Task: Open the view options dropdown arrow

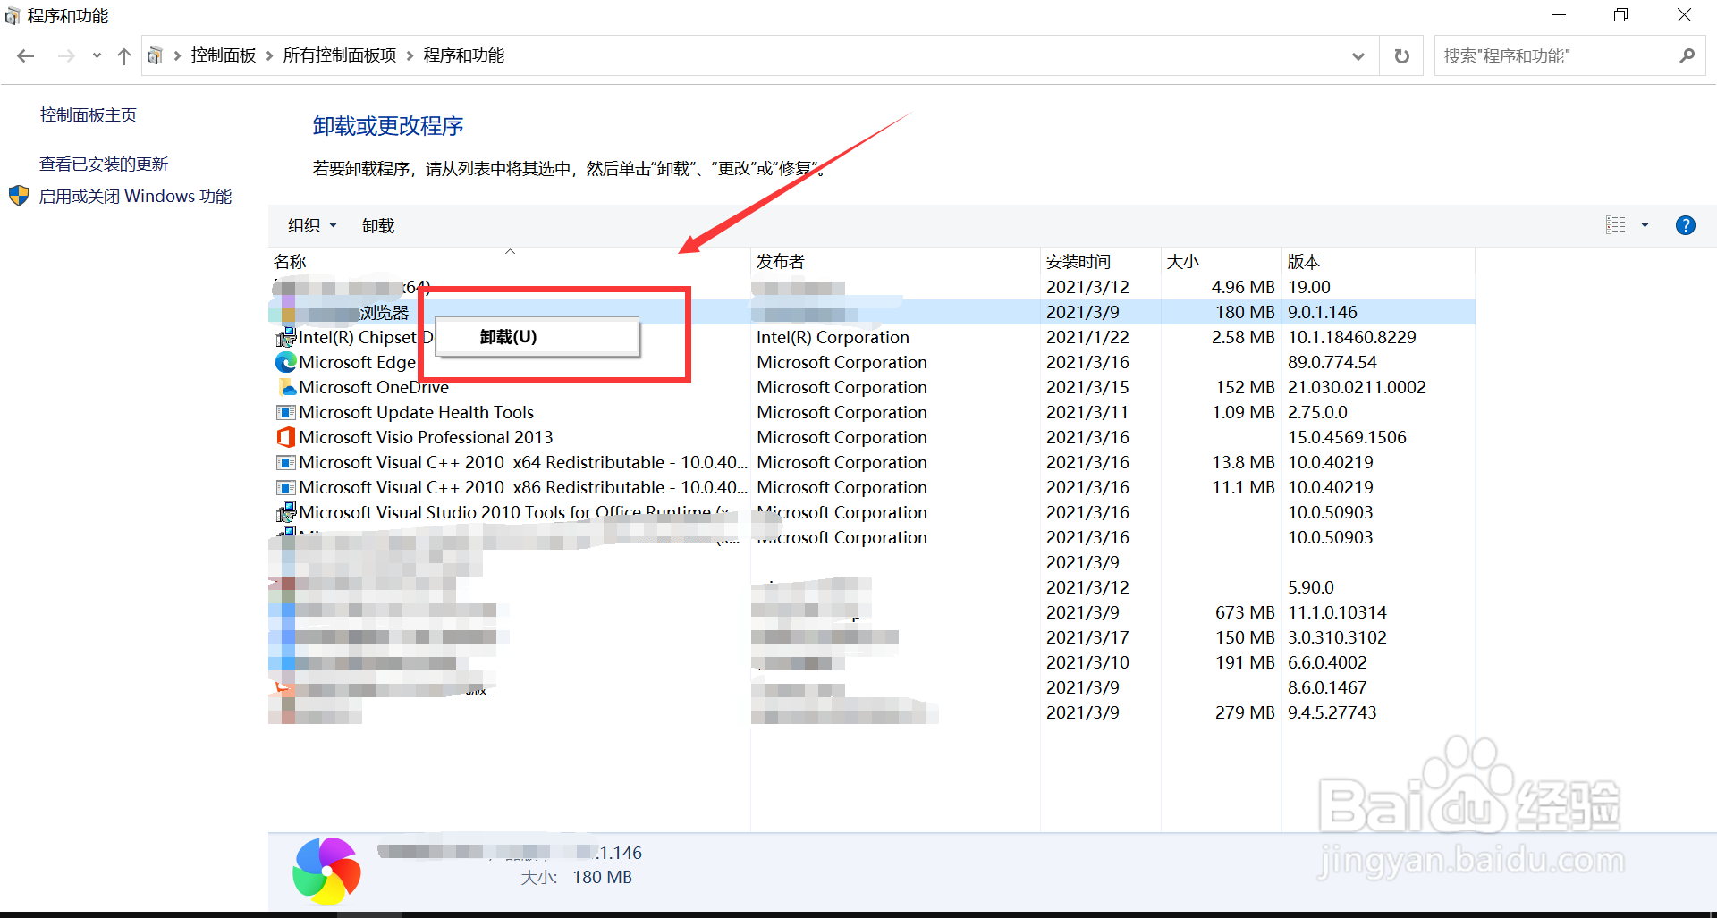Action: click(x=1645, y=225)
